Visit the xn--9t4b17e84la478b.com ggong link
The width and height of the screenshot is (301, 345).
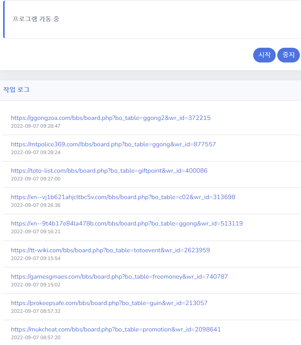[127, 224]
